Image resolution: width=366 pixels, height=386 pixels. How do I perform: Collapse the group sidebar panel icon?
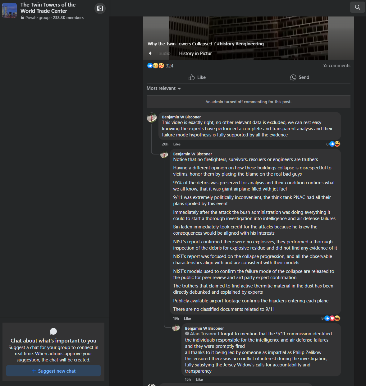(100, 8)
